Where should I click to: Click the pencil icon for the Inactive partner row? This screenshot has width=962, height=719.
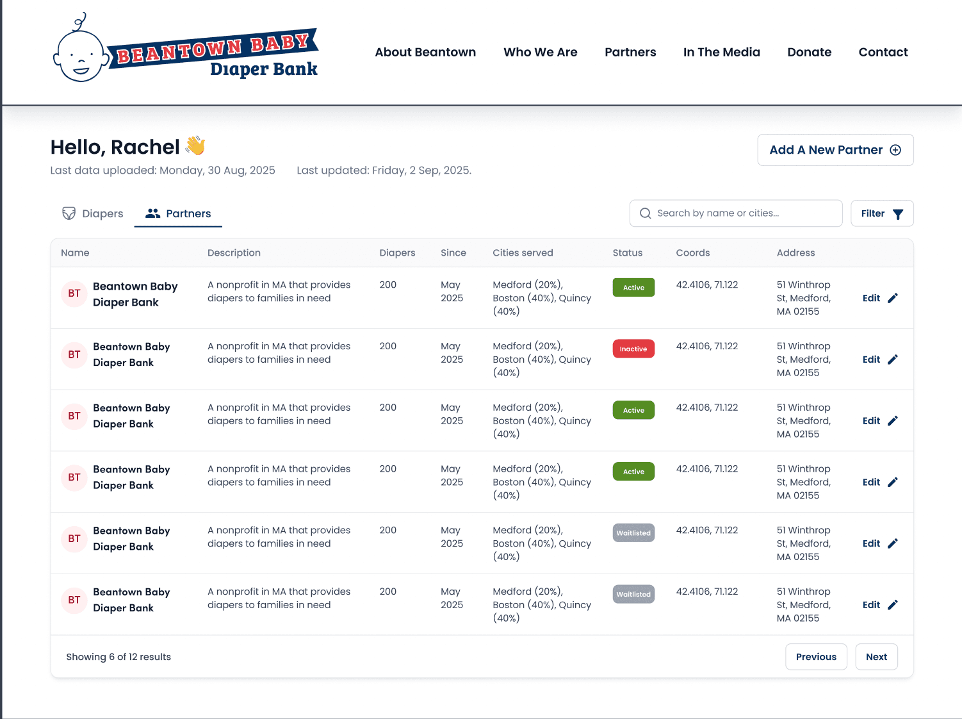click(x=893, y=359)
